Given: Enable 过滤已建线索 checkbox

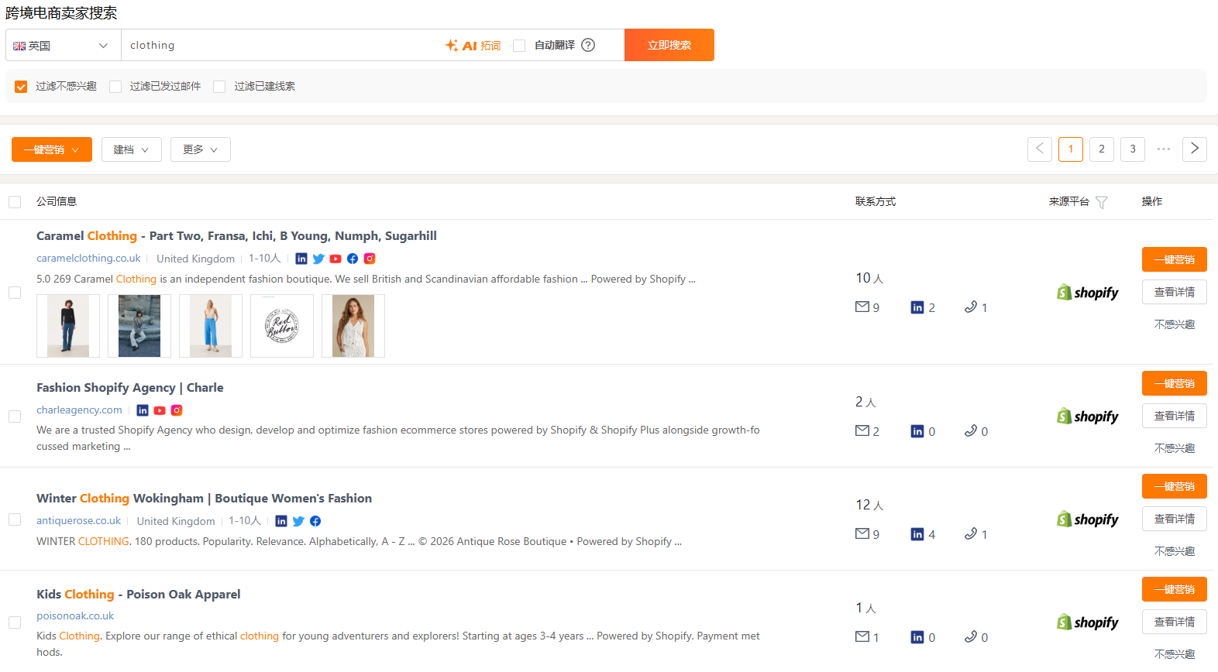Looking at the screenshot, I should pyautogui.click(x=219, y=87).
